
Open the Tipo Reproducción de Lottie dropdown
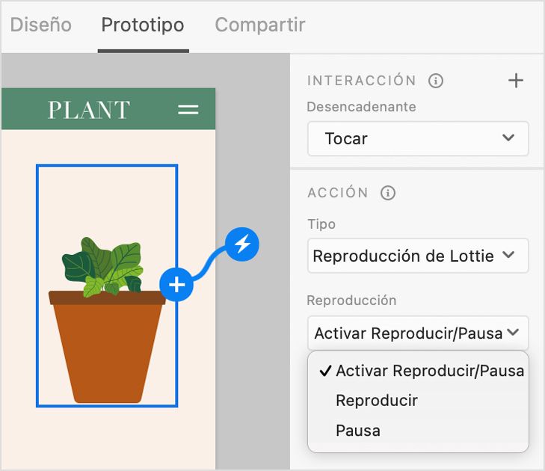coord(418,256)
